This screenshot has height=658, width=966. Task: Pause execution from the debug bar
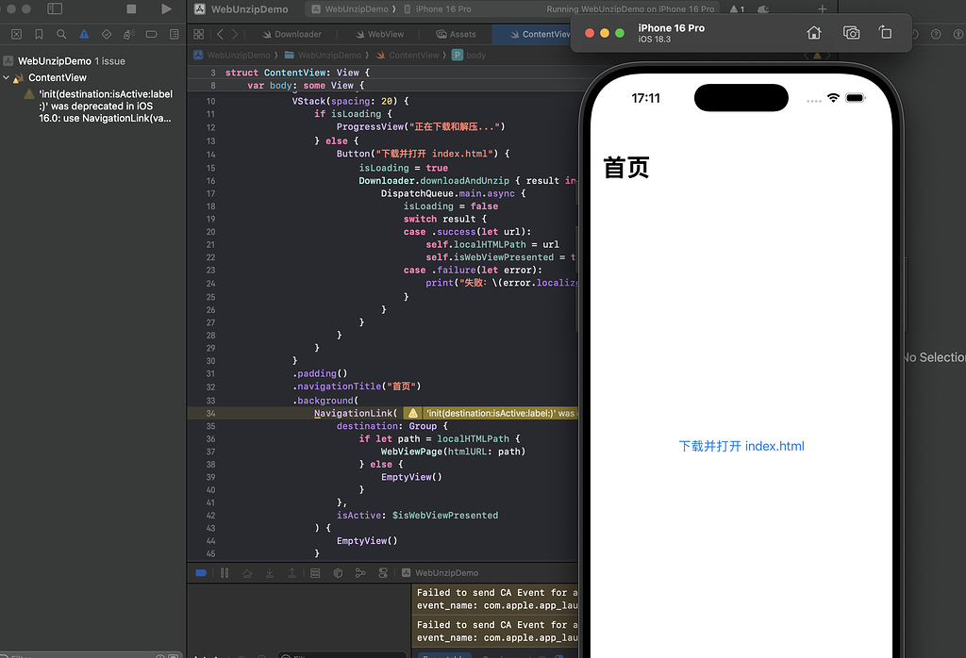(224, 572)
